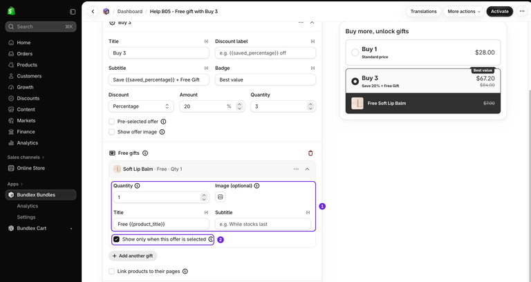Click the Content sidebar icon
This screenshot has height=282, width=531.
tap(11, 110)
